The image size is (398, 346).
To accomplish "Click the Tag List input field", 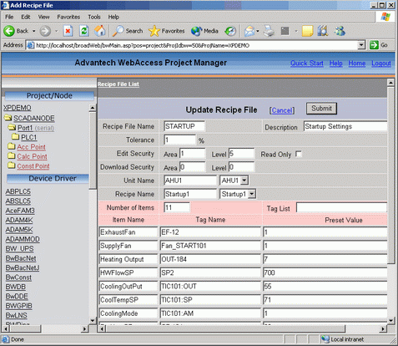I will 341,207.
